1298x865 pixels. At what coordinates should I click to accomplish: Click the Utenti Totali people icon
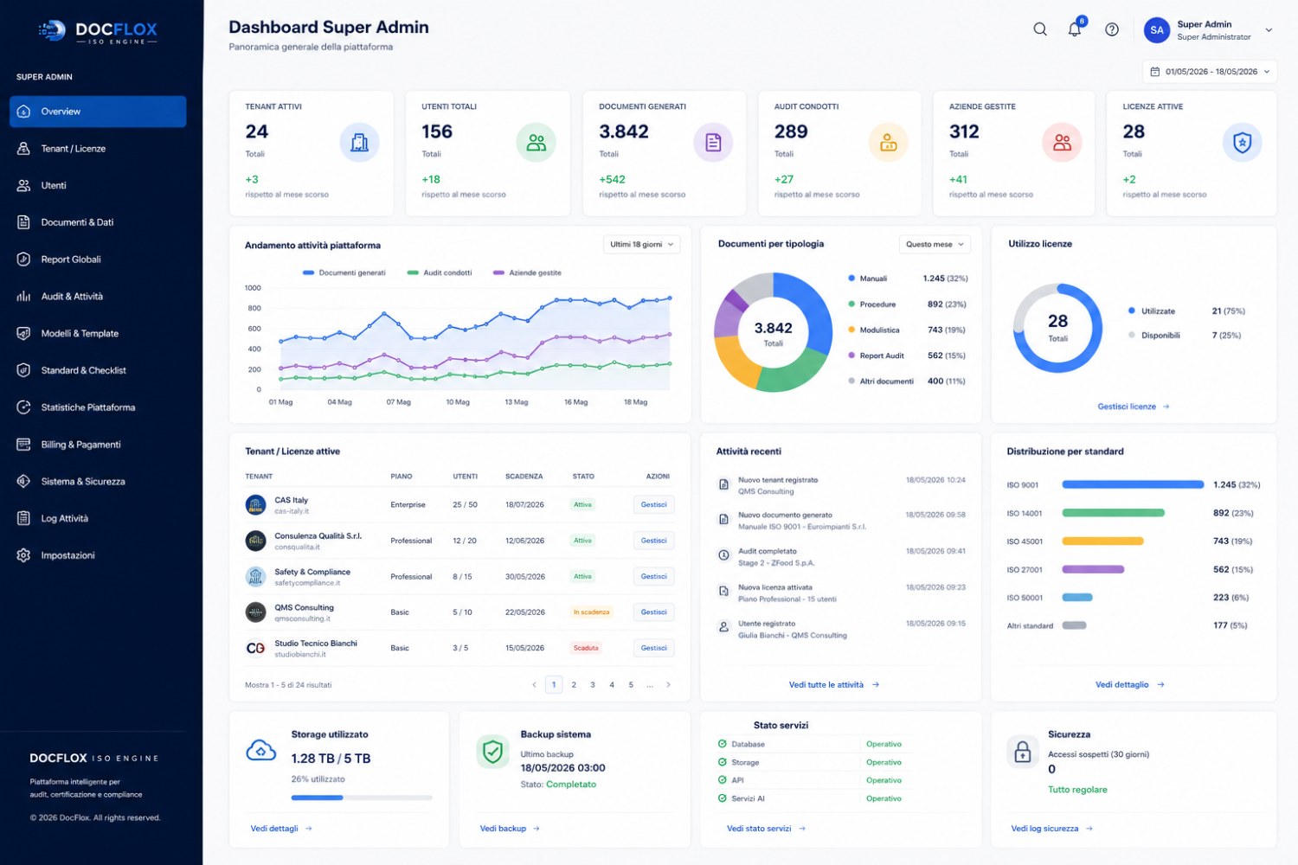pyautogui.click(x=537, y=143)
